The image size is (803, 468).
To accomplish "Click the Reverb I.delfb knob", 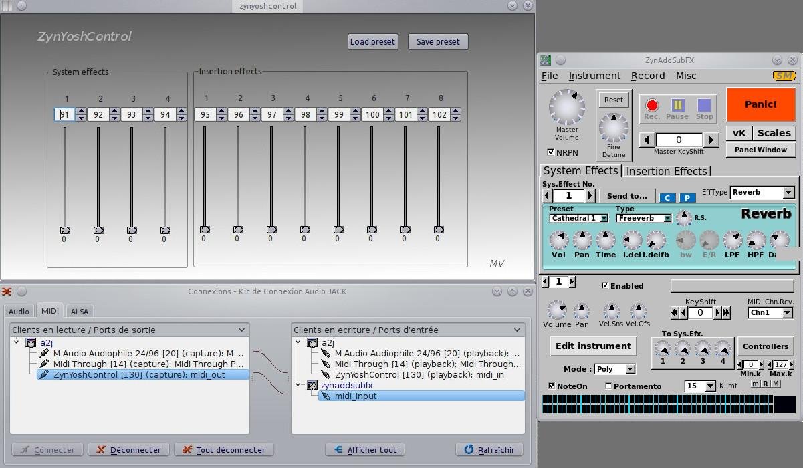I will 656,239.
